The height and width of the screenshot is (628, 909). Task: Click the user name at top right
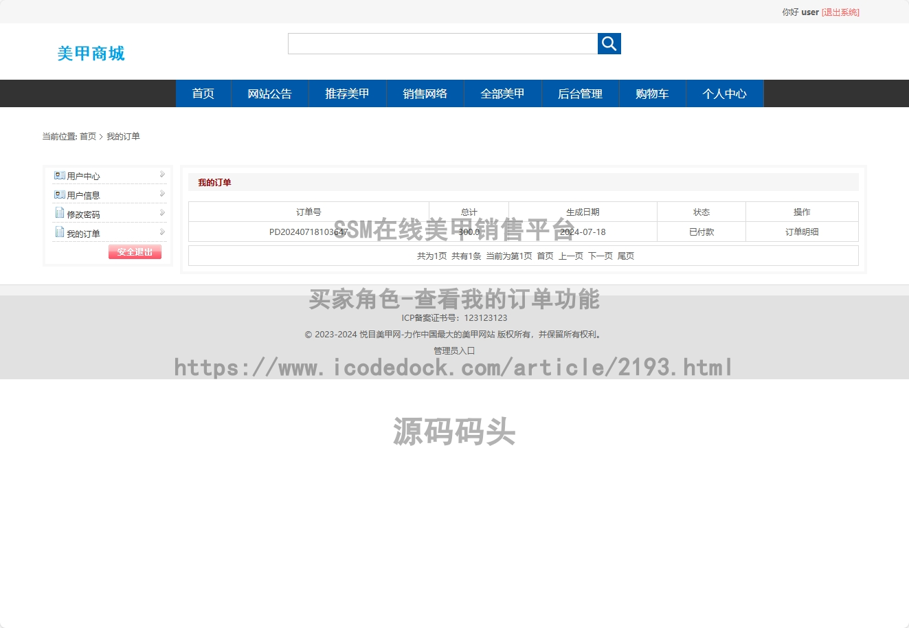(810, 12)
